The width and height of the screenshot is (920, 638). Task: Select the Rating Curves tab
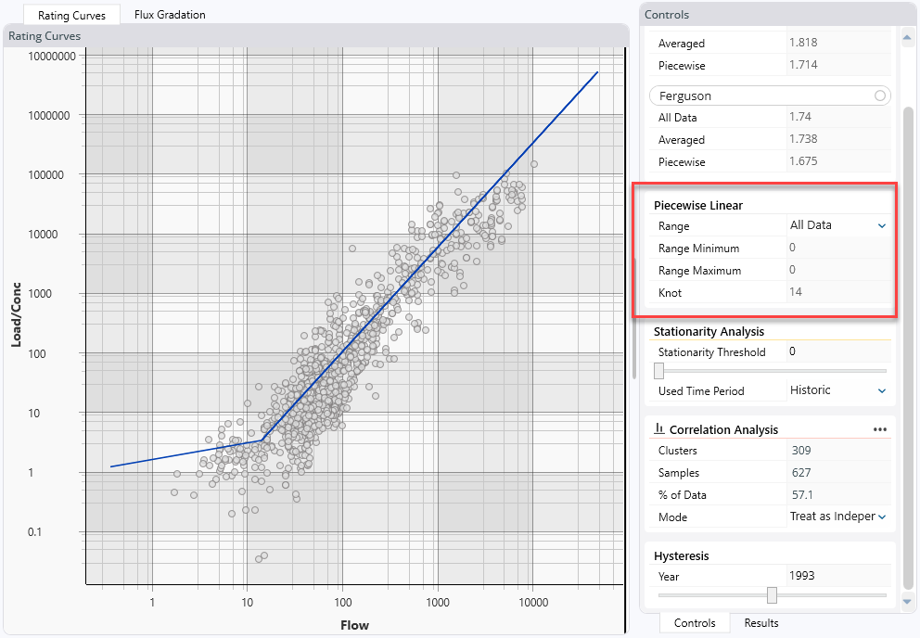(x=71, y=16)
